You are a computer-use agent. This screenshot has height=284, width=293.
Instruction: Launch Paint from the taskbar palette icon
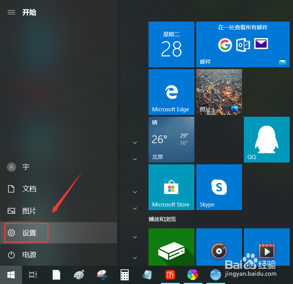(79, 275)
